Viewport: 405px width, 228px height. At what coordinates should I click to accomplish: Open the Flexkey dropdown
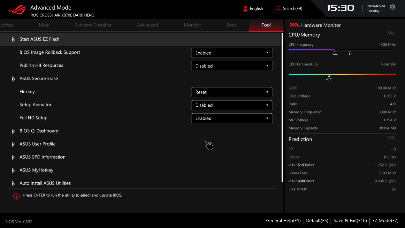point(232,92)
